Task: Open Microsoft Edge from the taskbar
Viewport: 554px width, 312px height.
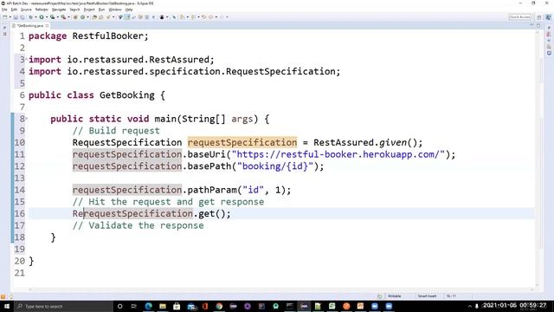Action: (148, 306)
